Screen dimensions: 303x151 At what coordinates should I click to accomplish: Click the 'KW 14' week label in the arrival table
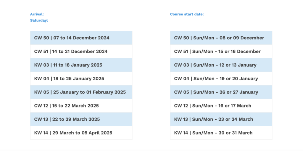tap(41, 133)
